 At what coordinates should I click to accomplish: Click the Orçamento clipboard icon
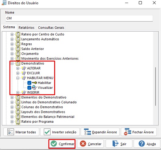coord(18,54)
